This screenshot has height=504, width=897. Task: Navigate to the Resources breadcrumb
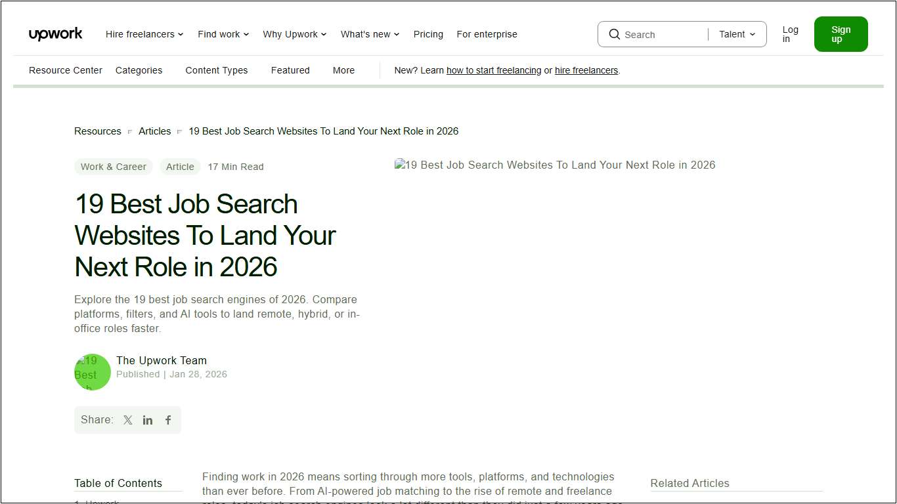point(97,131)
